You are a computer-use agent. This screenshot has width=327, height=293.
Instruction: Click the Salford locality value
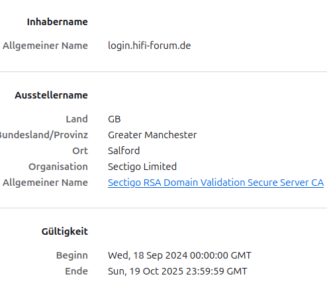click(124, 151)
